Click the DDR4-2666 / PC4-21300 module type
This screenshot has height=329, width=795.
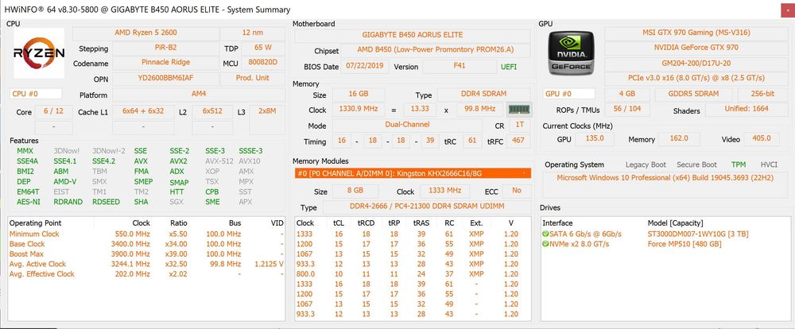coord(426,207)
